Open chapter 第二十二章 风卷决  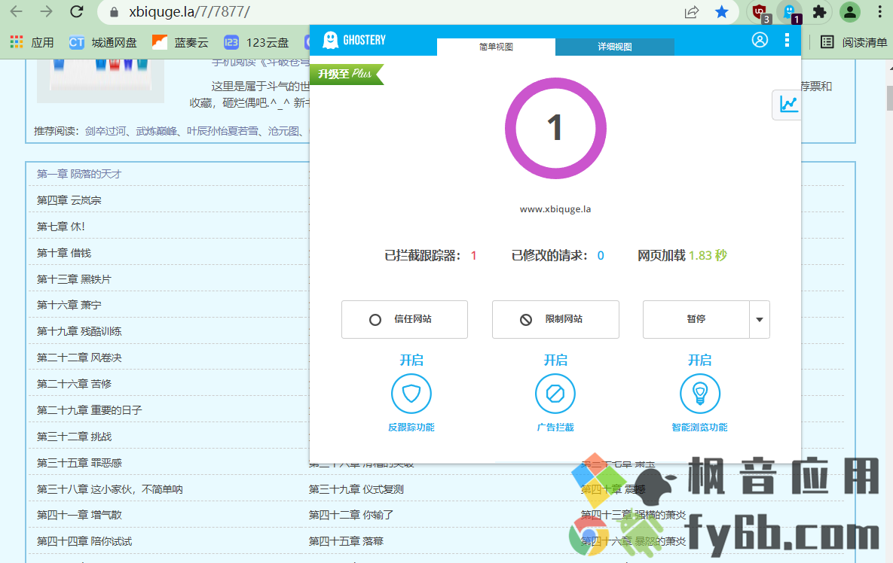(79, 358)
